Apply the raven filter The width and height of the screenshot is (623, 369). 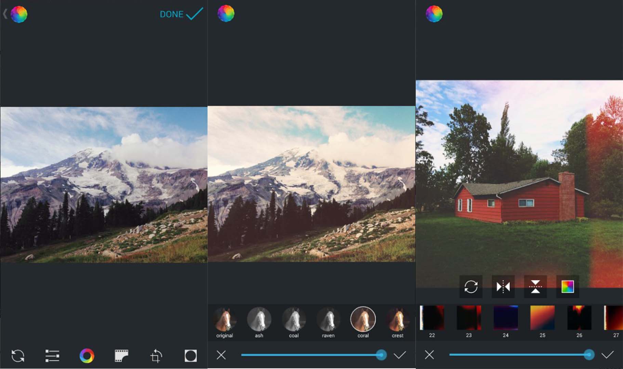coord(328,319)
